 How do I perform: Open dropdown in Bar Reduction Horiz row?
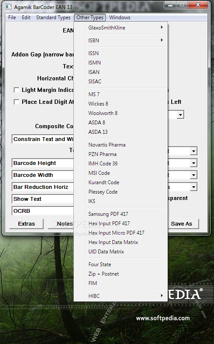click(193, 187)
